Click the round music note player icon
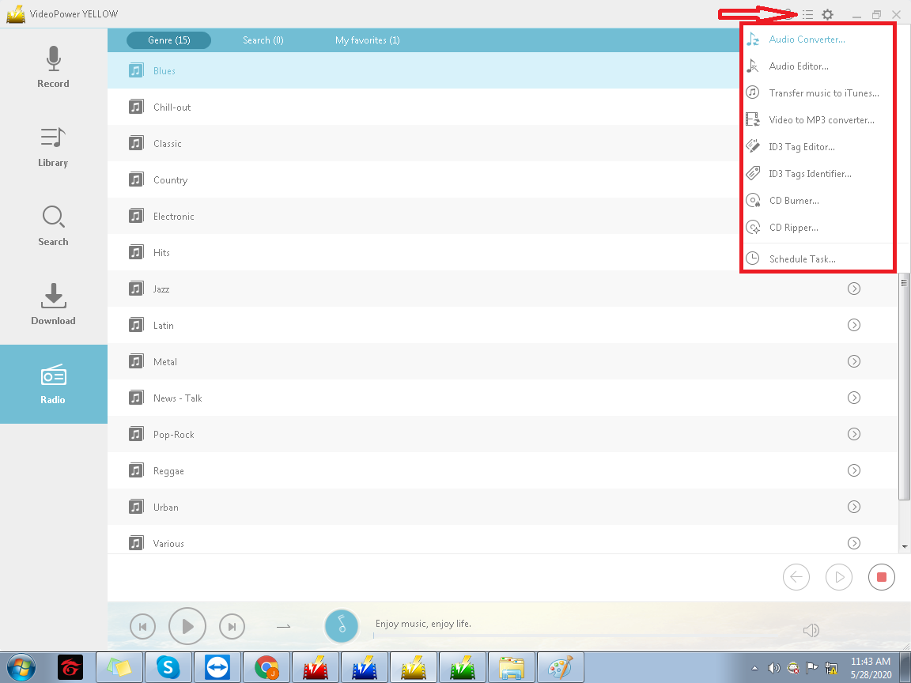This screenshot has width=911, height=683. 342,626
